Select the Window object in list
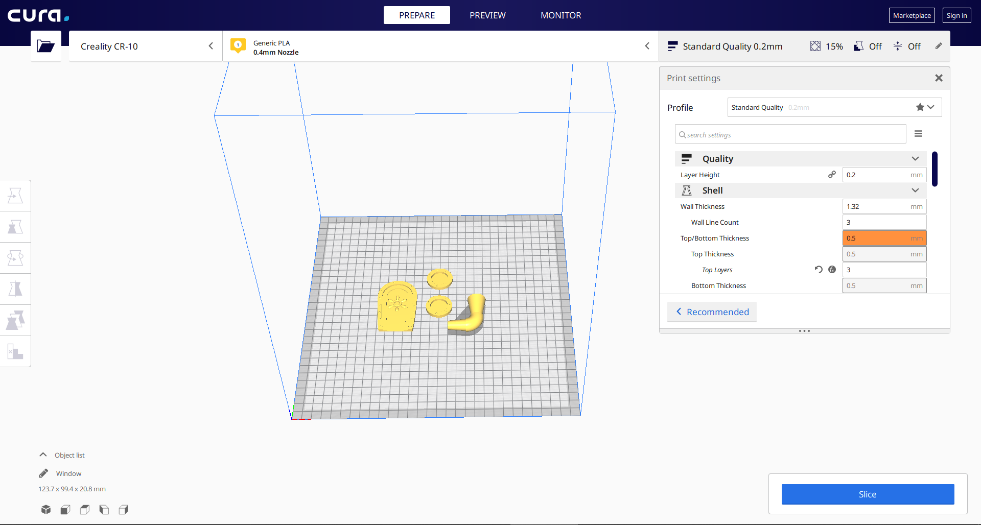 coord(68,473)
